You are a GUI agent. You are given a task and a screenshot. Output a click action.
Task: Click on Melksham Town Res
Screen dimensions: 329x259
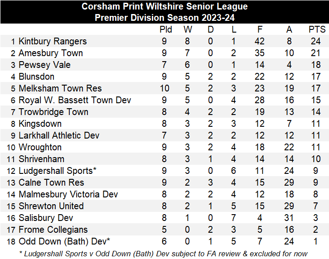pos(60,88)
